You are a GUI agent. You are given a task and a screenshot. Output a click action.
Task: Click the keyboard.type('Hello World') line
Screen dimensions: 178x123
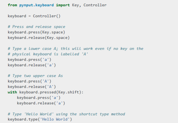click(40, 119)
